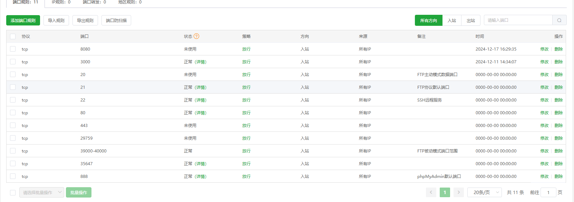Switch to the 地区规则 tab
The height and width of the screenshot is (202, 574).
[x=130, y=2]
